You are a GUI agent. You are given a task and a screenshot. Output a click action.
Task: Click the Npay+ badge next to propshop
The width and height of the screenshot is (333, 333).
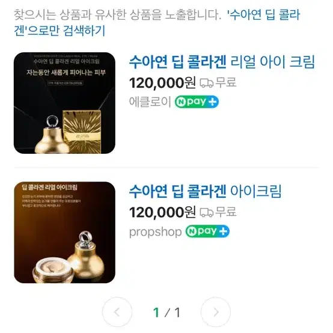point(207,231)
